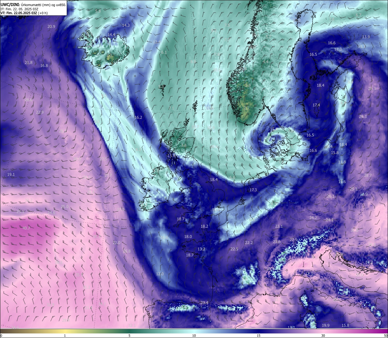The image size is (388, 338).
Task: Click the 12.3 value label
Action: (309, 274)
